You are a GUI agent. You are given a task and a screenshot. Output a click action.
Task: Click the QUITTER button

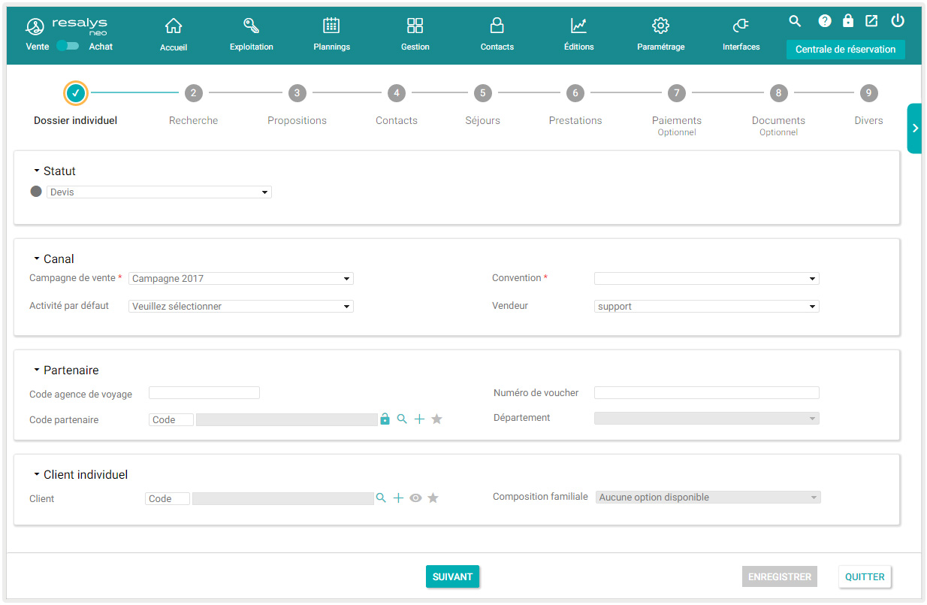tap(865, 576)
